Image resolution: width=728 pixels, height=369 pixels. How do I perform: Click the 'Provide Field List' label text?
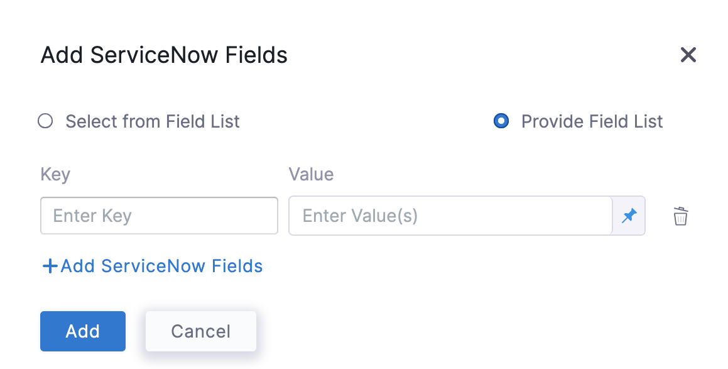pyautogui.click(x=592, y=121)
